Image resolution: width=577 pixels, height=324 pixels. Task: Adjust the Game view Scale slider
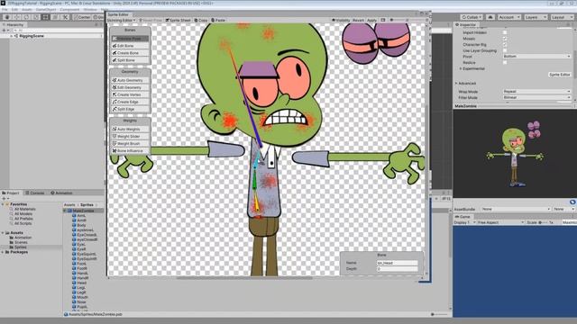544,222
